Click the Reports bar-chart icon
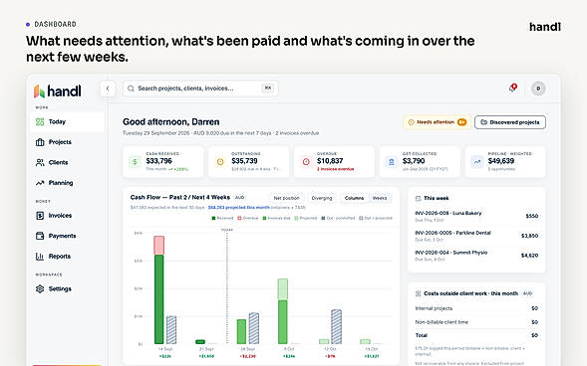Image resolution: width=587 pixels, height=366 pixels. tap(40, 257)
